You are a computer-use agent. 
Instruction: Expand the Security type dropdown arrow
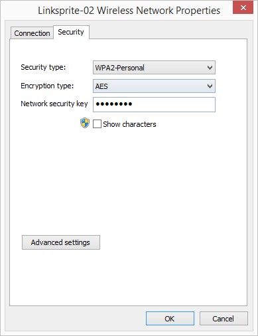tap(210, 68)
